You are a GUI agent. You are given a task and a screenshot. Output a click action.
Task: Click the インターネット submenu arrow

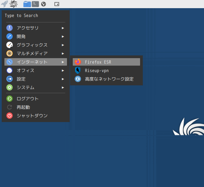point(63,62)
